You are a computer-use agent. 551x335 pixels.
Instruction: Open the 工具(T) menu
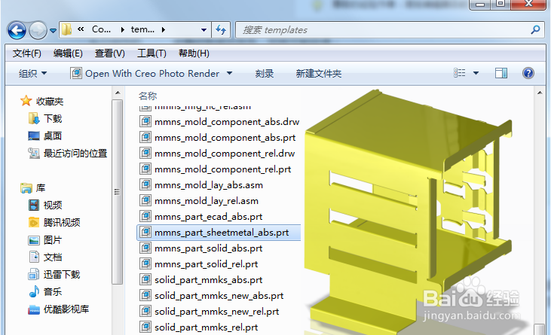[x=152, y=53]
